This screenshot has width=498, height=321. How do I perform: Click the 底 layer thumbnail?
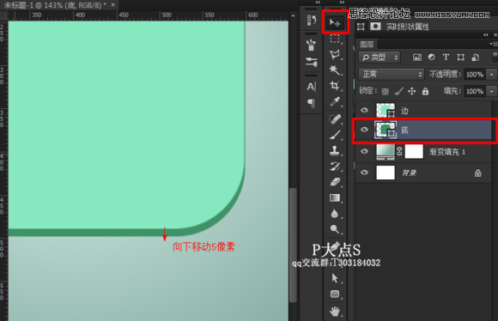click(x=386, y=130)
